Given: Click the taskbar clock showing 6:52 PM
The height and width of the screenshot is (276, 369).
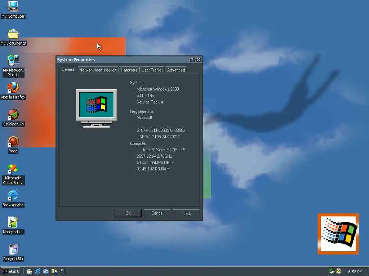Looking at the screenshot, I should (355, 272).
